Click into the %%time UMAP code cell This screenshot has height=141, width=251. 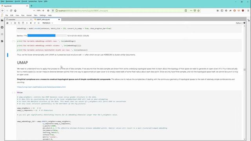129,116
